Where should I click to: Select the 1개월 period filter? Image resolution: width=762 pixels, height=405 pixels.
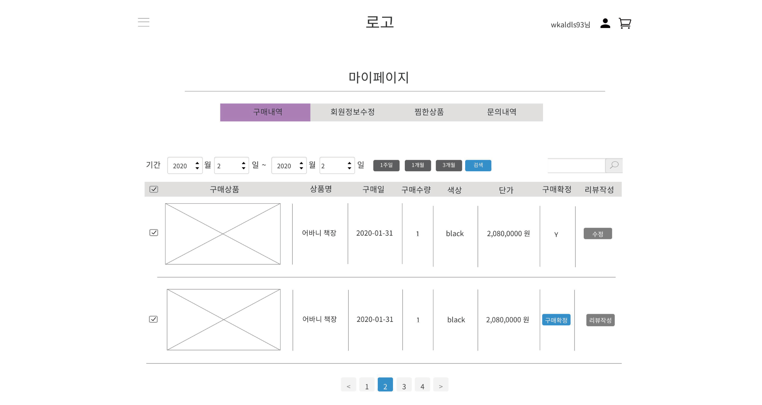(x=418, y=165)
